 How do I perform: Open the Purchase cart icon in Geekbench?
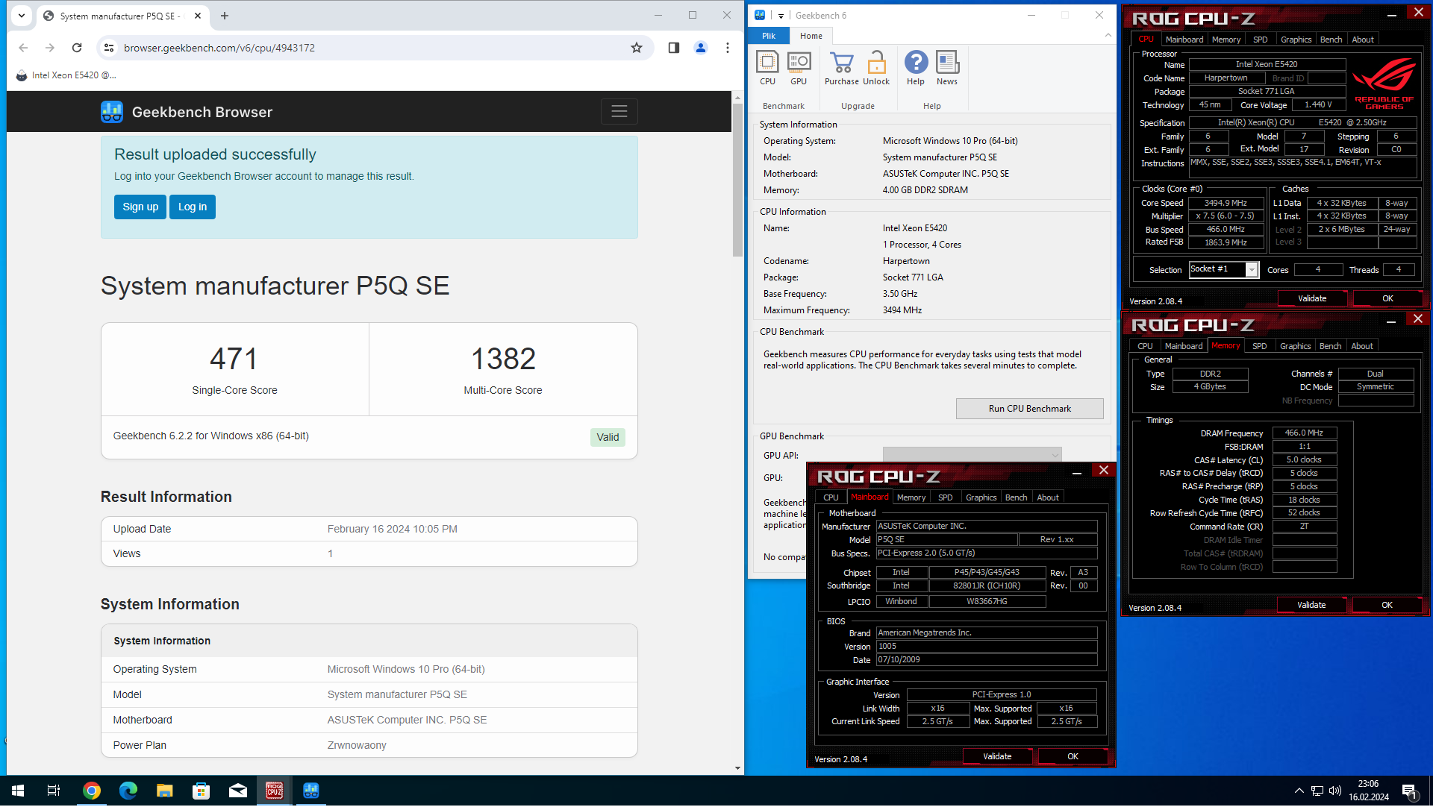[x=842, y=68]
